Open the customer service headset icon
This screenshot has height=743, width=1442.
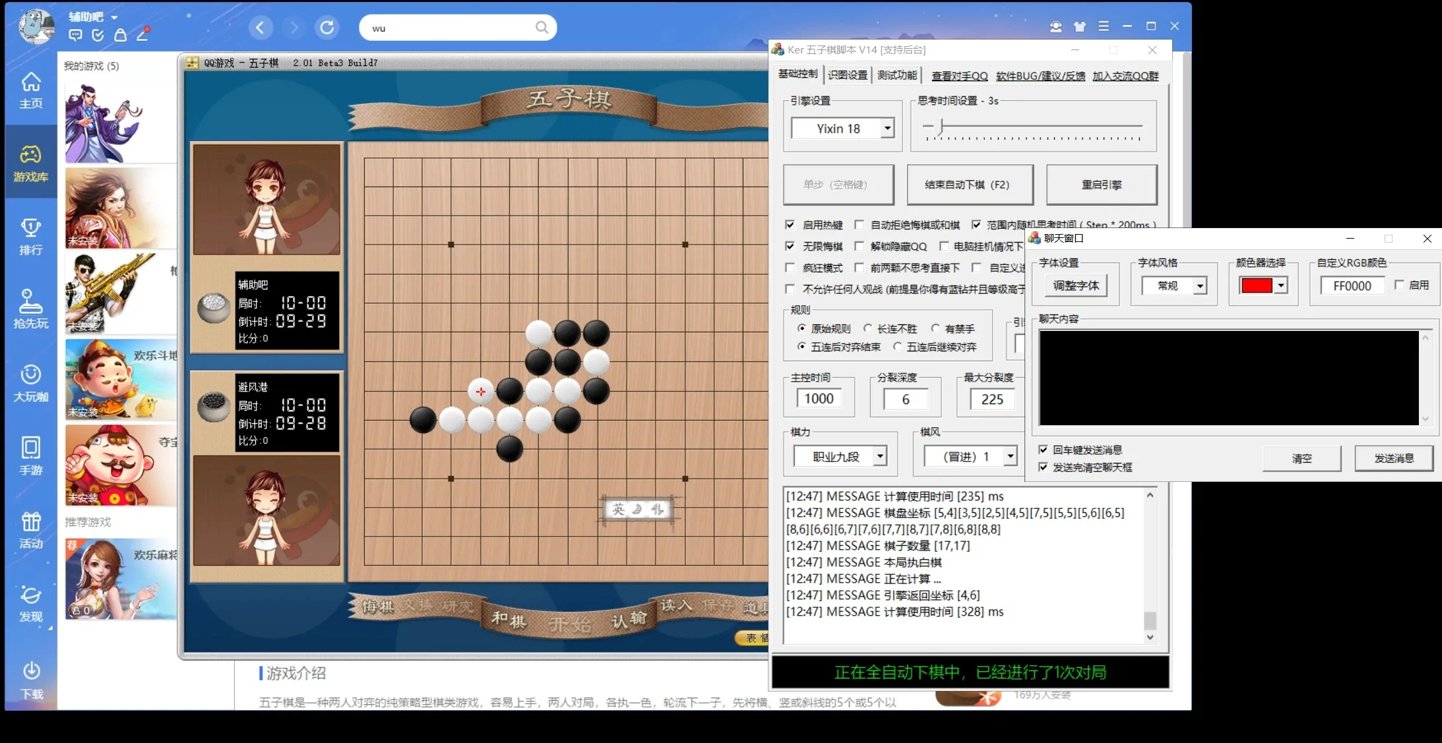1056,26
